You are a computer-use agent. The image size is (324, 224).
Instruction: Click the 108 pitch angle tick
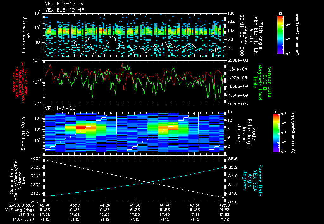(x=231, y=31)
